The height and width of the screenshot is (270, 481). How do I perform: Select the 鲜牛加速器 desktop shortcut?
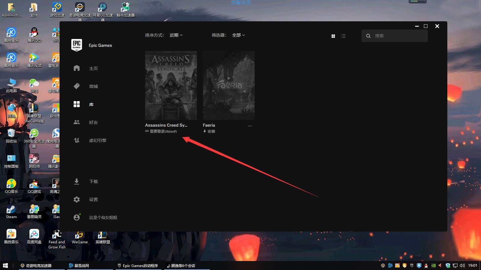[126, 10]
